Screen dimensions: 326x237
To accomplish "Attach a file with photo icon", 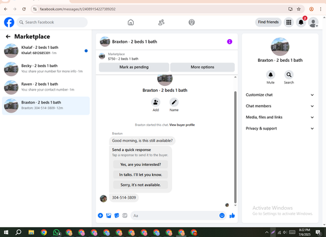I will click(x=109, y=216).
